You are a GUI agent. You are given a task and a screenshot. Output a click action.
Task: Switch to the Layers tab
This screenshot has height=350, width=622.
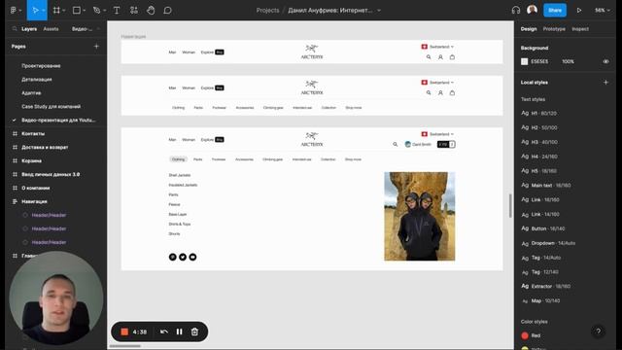(x=29, y=29)
